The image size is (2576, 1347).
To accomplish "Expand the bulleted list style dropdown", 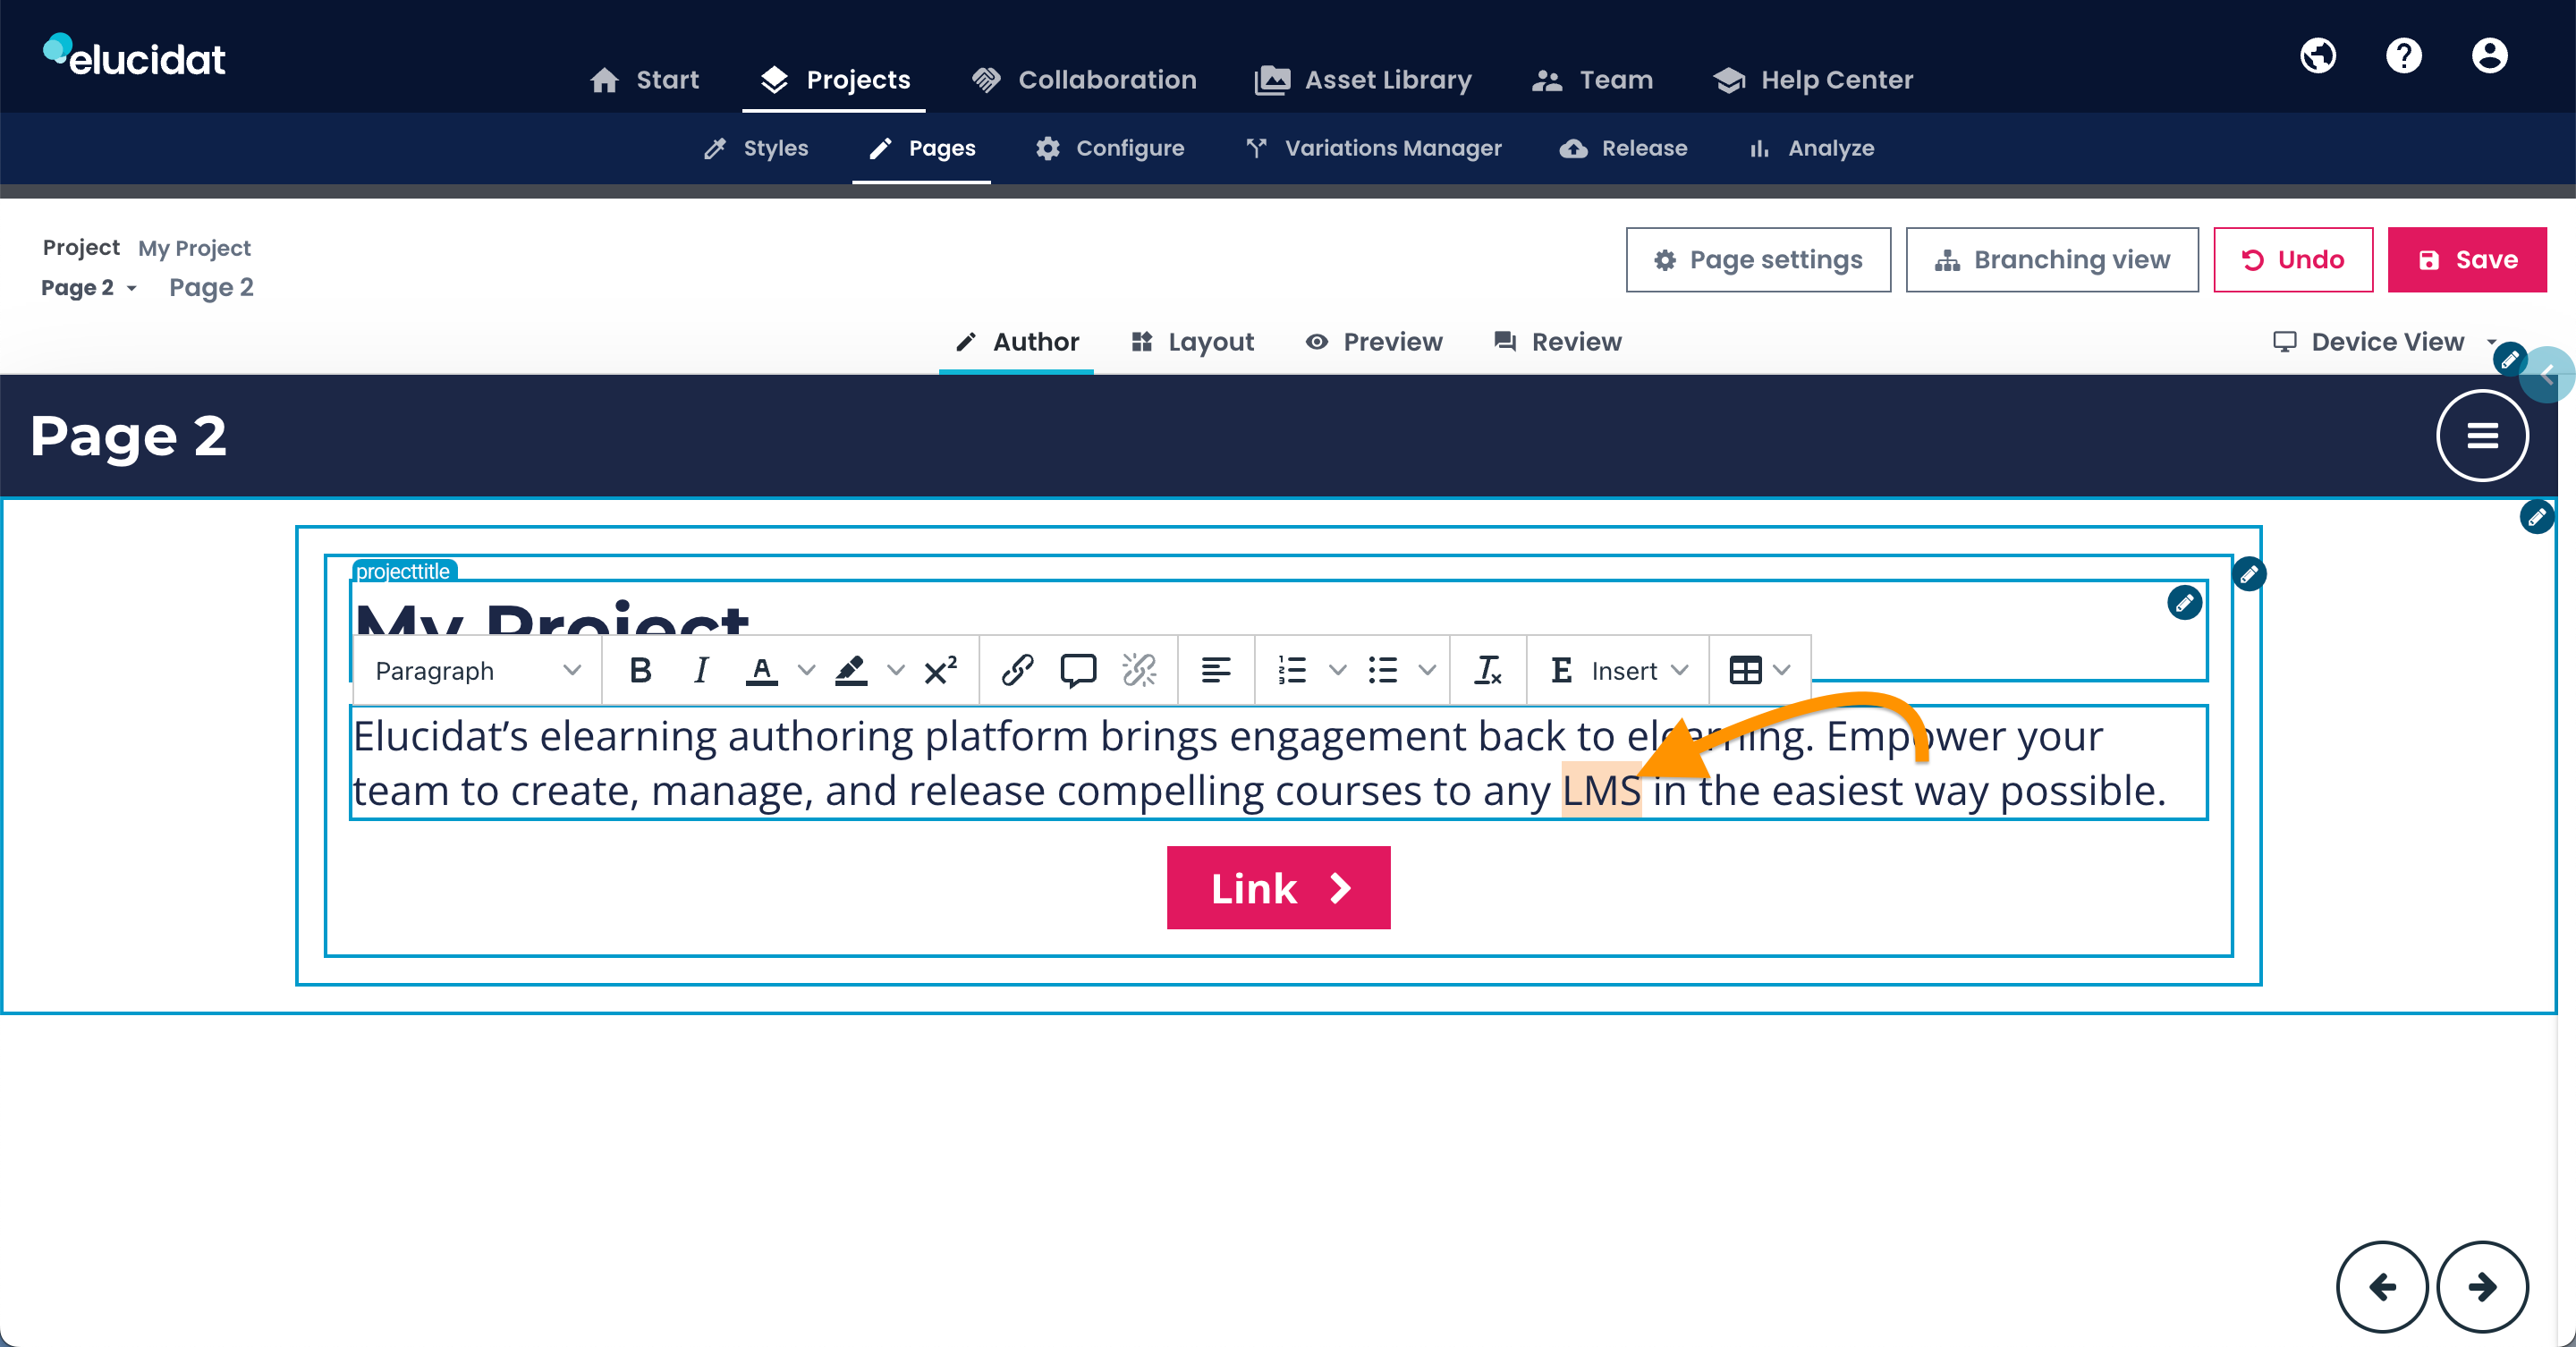I will pos(1427,670).
